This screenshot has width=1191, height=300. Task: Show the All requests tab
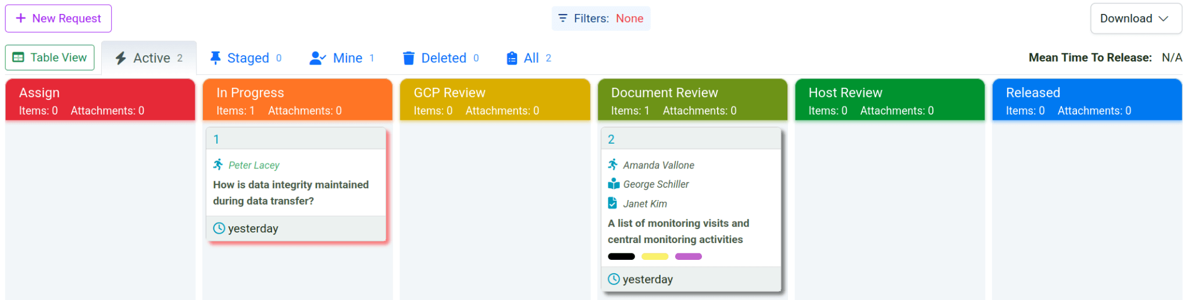(x=529, y=58)
